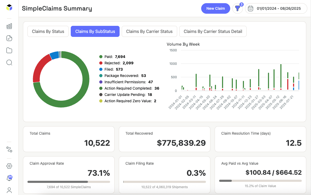Image resolution: width=311 pixels, height=195 pixels.
Task: Toggle the Rejected legend entry
Action: [x=116, y=63]
